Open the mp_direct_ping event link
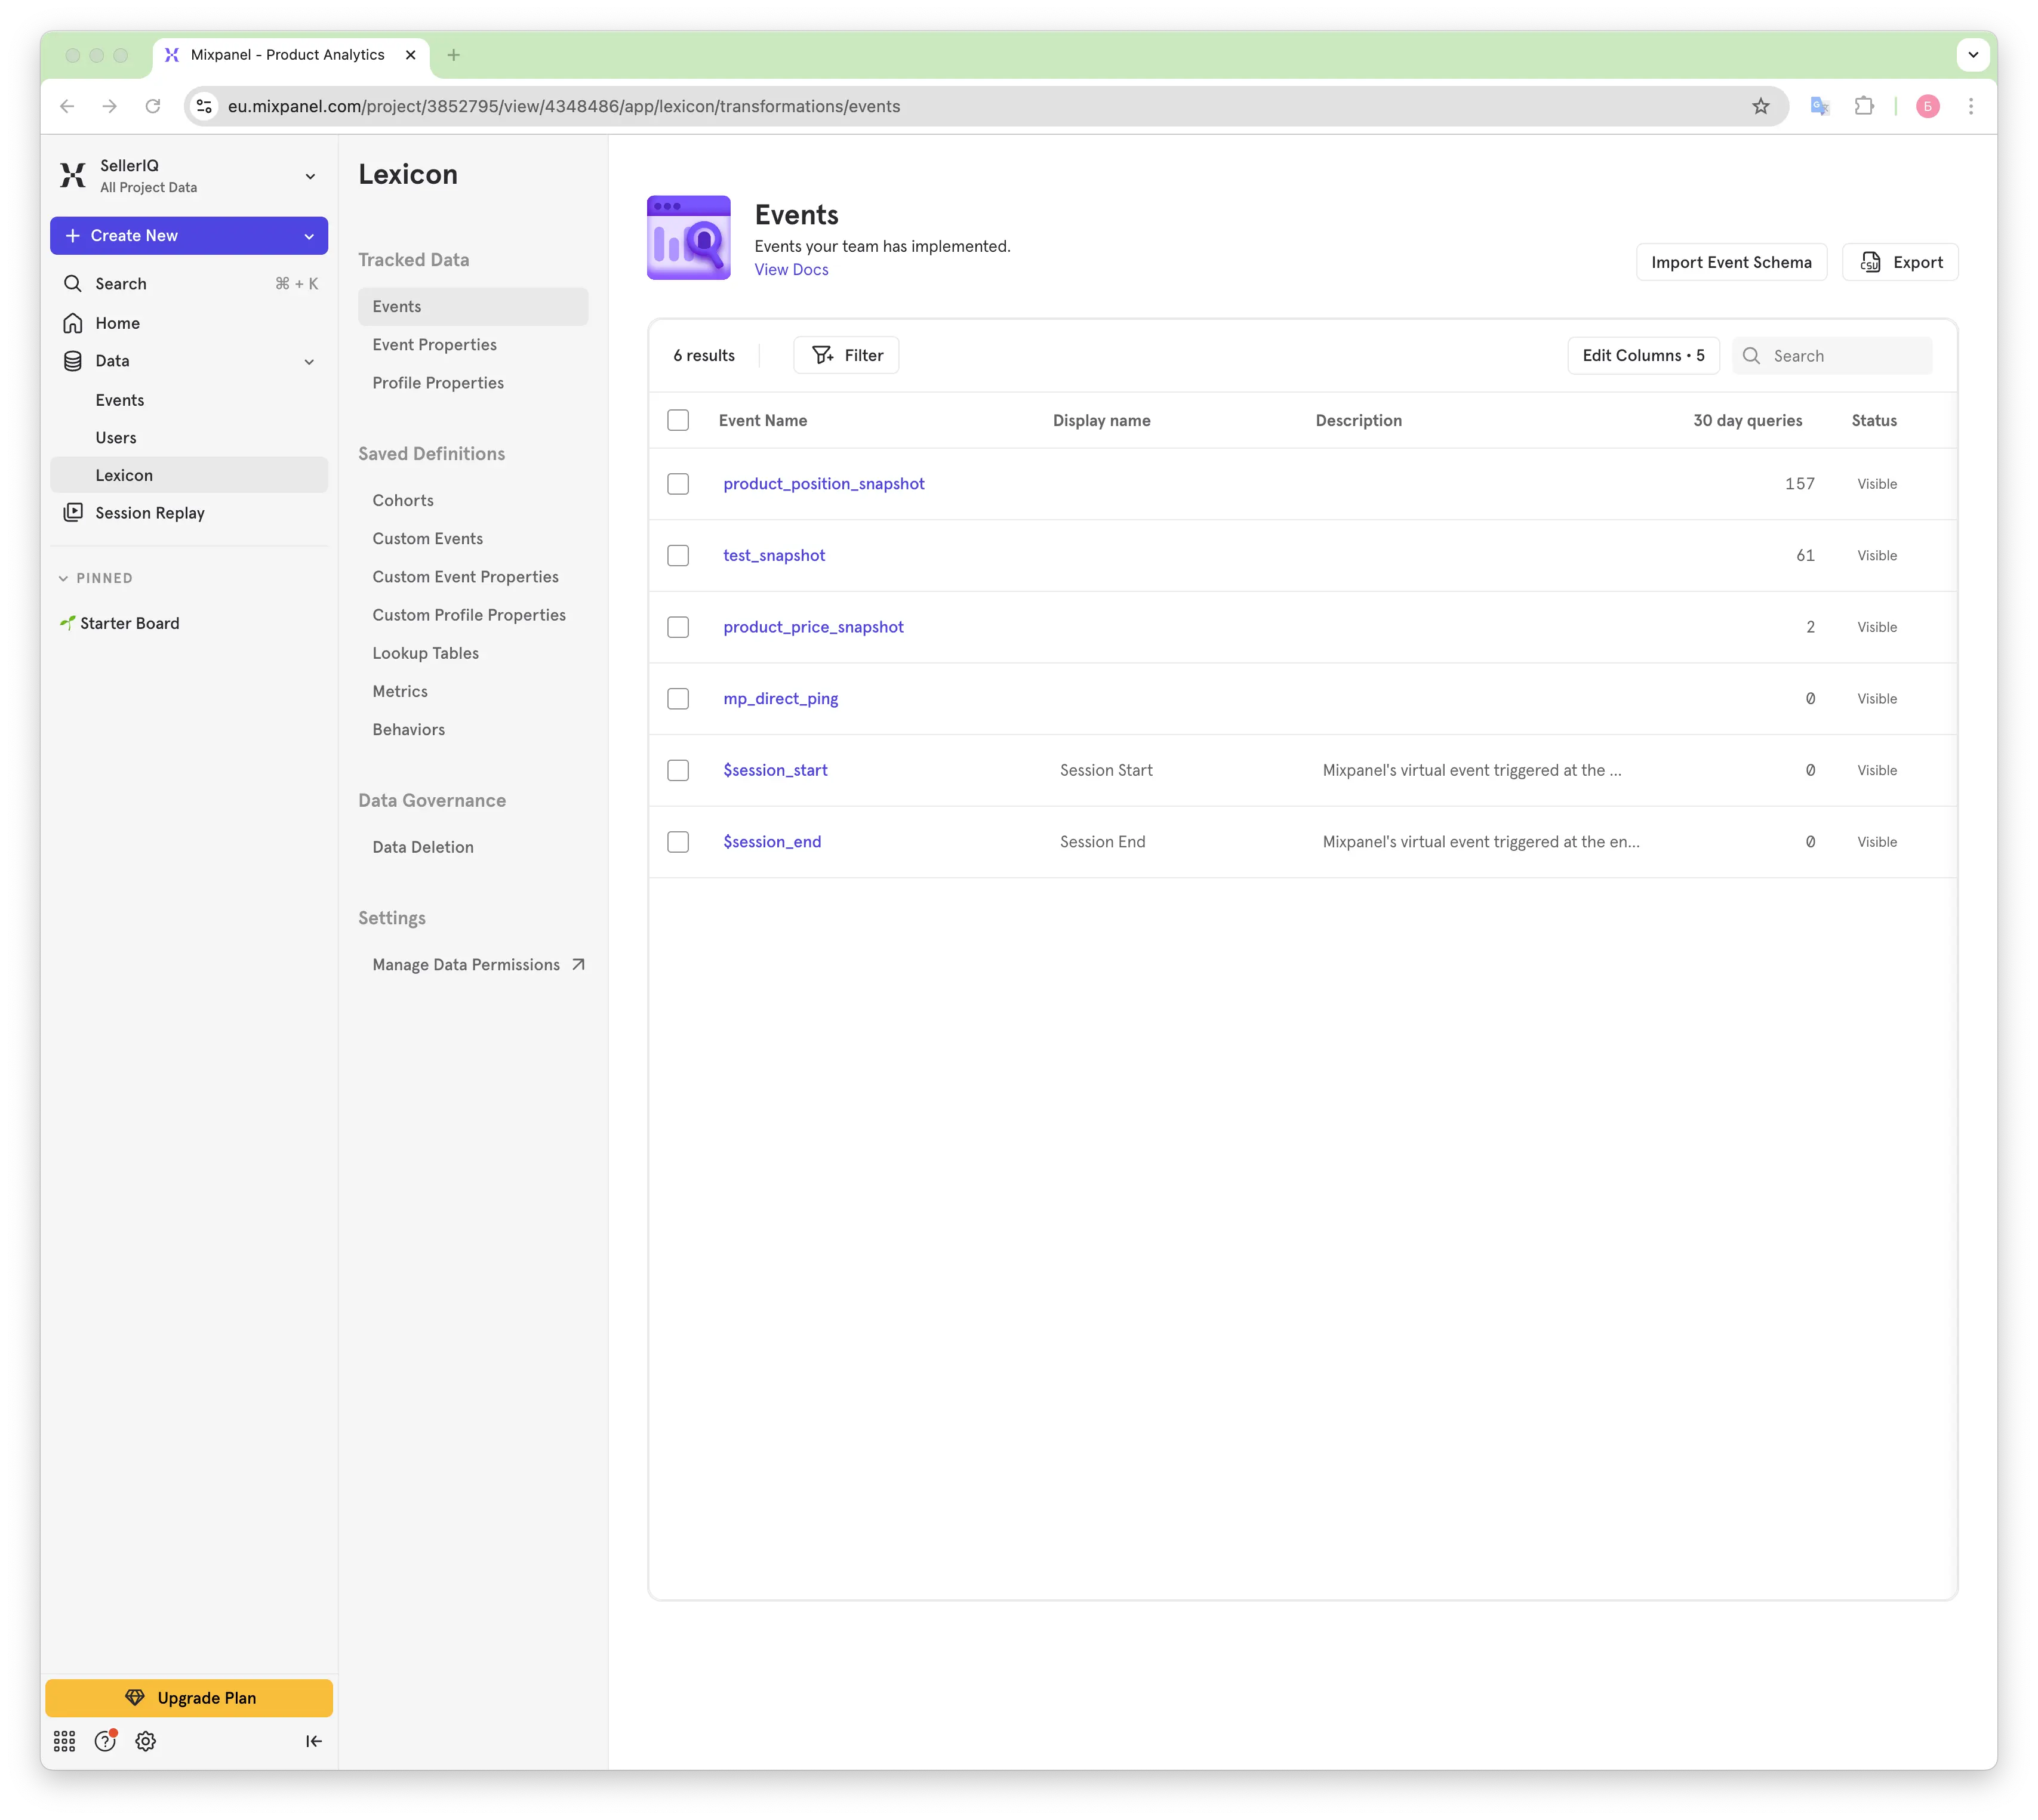This screenshot has height=1820, width=2038. (780, 699)
